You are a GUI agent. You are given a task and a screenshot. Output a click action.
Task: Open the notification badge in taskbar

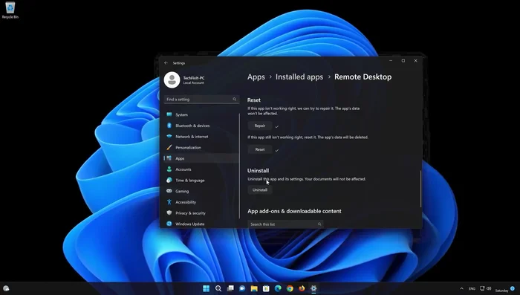tap(513, 288)
